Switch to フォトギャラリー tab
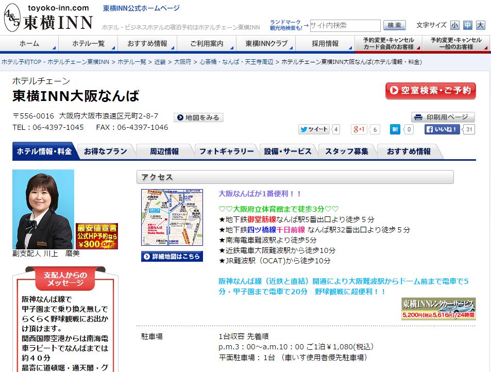This screenshot has height=372, width=491. click(226, 151)
